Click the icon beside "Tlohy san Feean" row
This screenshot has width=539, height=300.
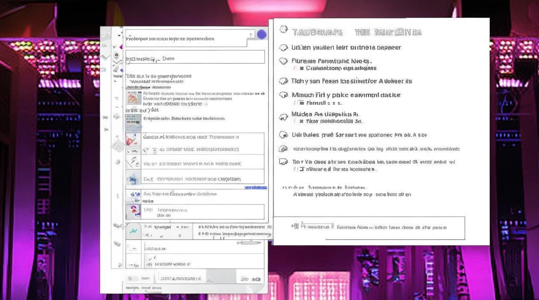pos(284,81)
